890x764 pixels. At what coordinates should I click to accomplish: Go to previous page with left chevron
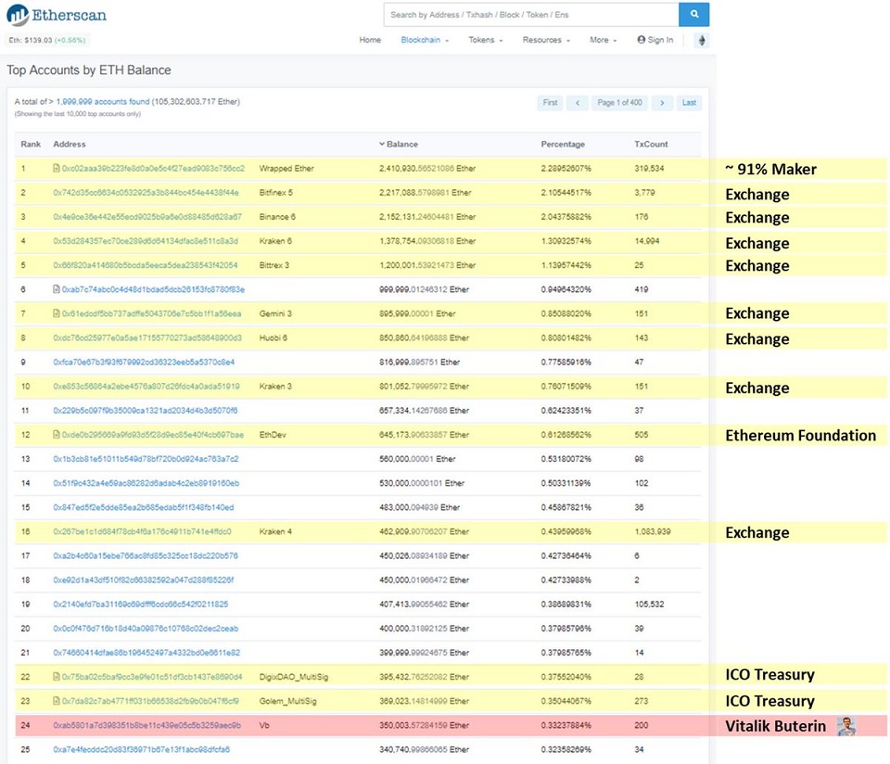(x=577, y=103)
